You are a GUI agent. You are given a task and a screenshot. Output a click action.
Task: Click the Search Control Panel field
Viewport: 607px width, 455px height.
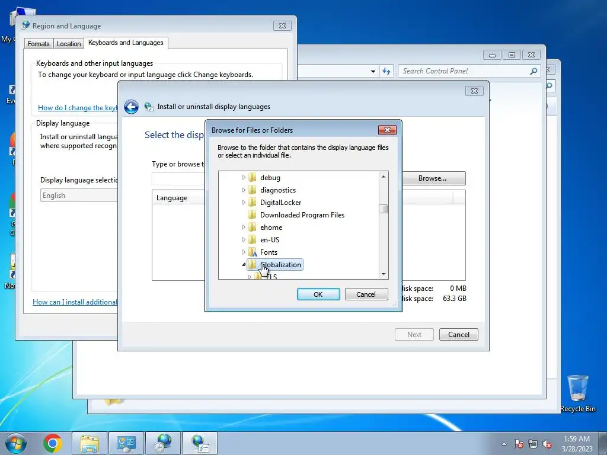pos(465,71)
